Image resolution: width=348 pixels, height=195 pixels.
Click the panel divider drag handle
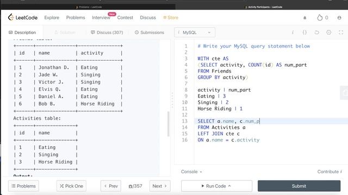(172, 100)
